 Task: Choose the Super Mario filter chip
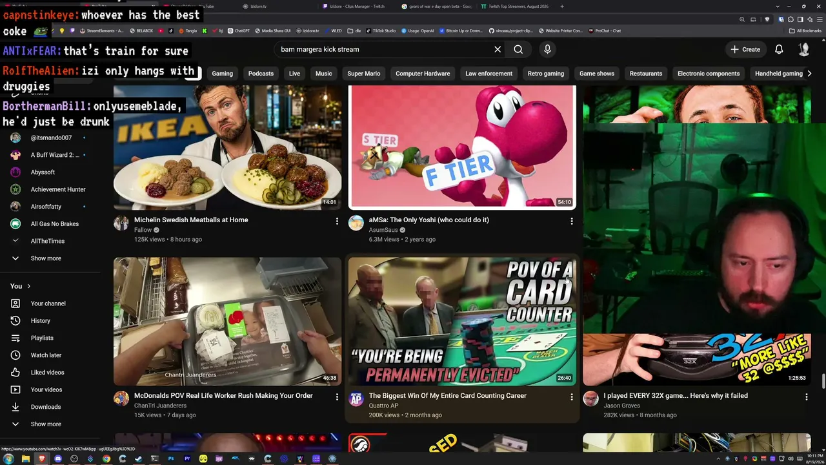point(364,74)
